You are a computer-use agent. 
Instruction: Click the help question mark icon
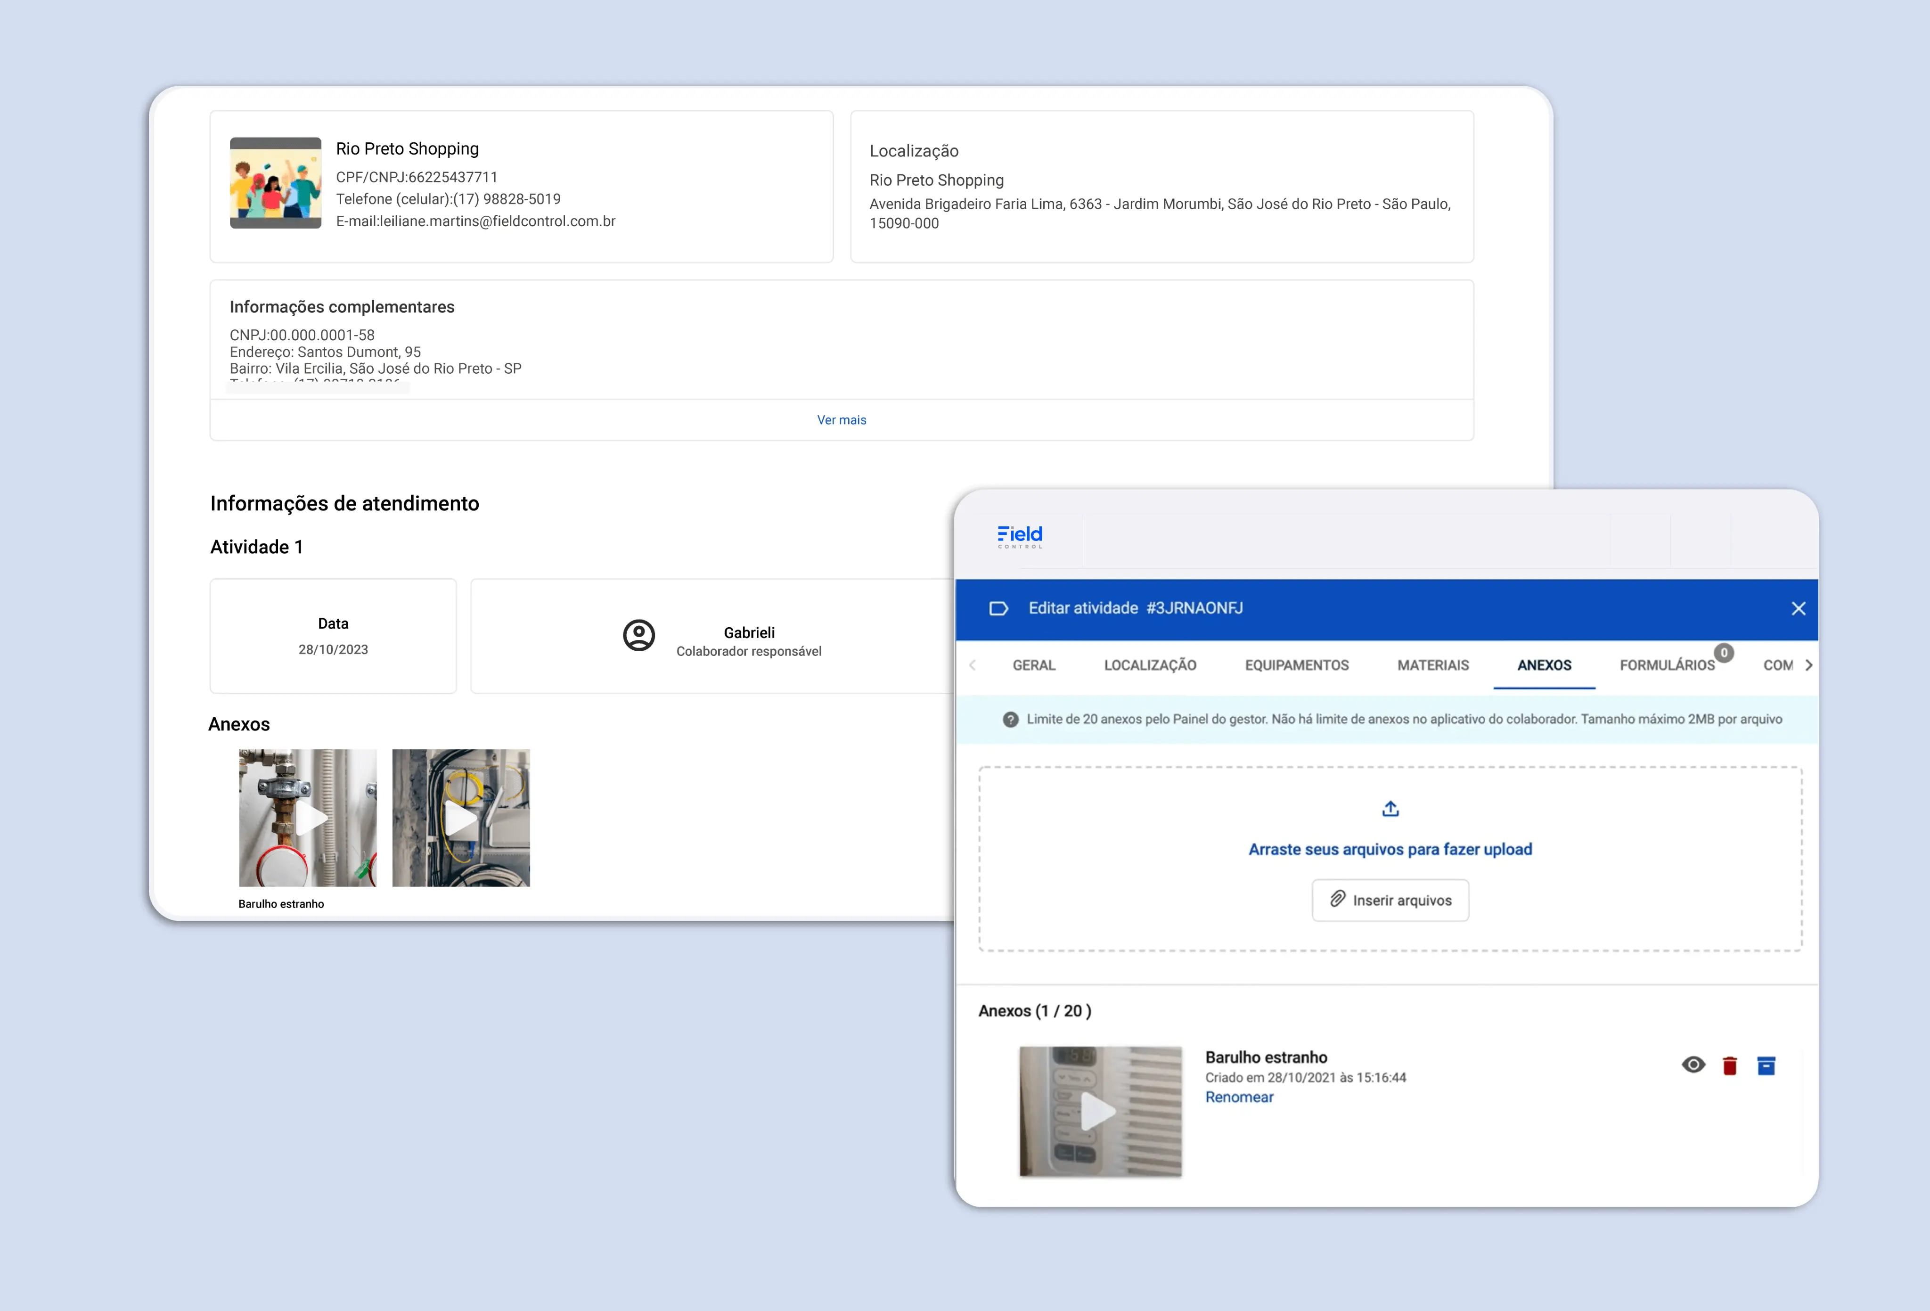pos(1010,720)
